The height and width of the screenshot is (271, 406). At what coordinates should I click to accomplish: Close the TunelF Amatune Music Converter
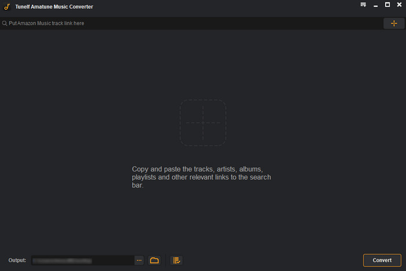coord(399,5)
